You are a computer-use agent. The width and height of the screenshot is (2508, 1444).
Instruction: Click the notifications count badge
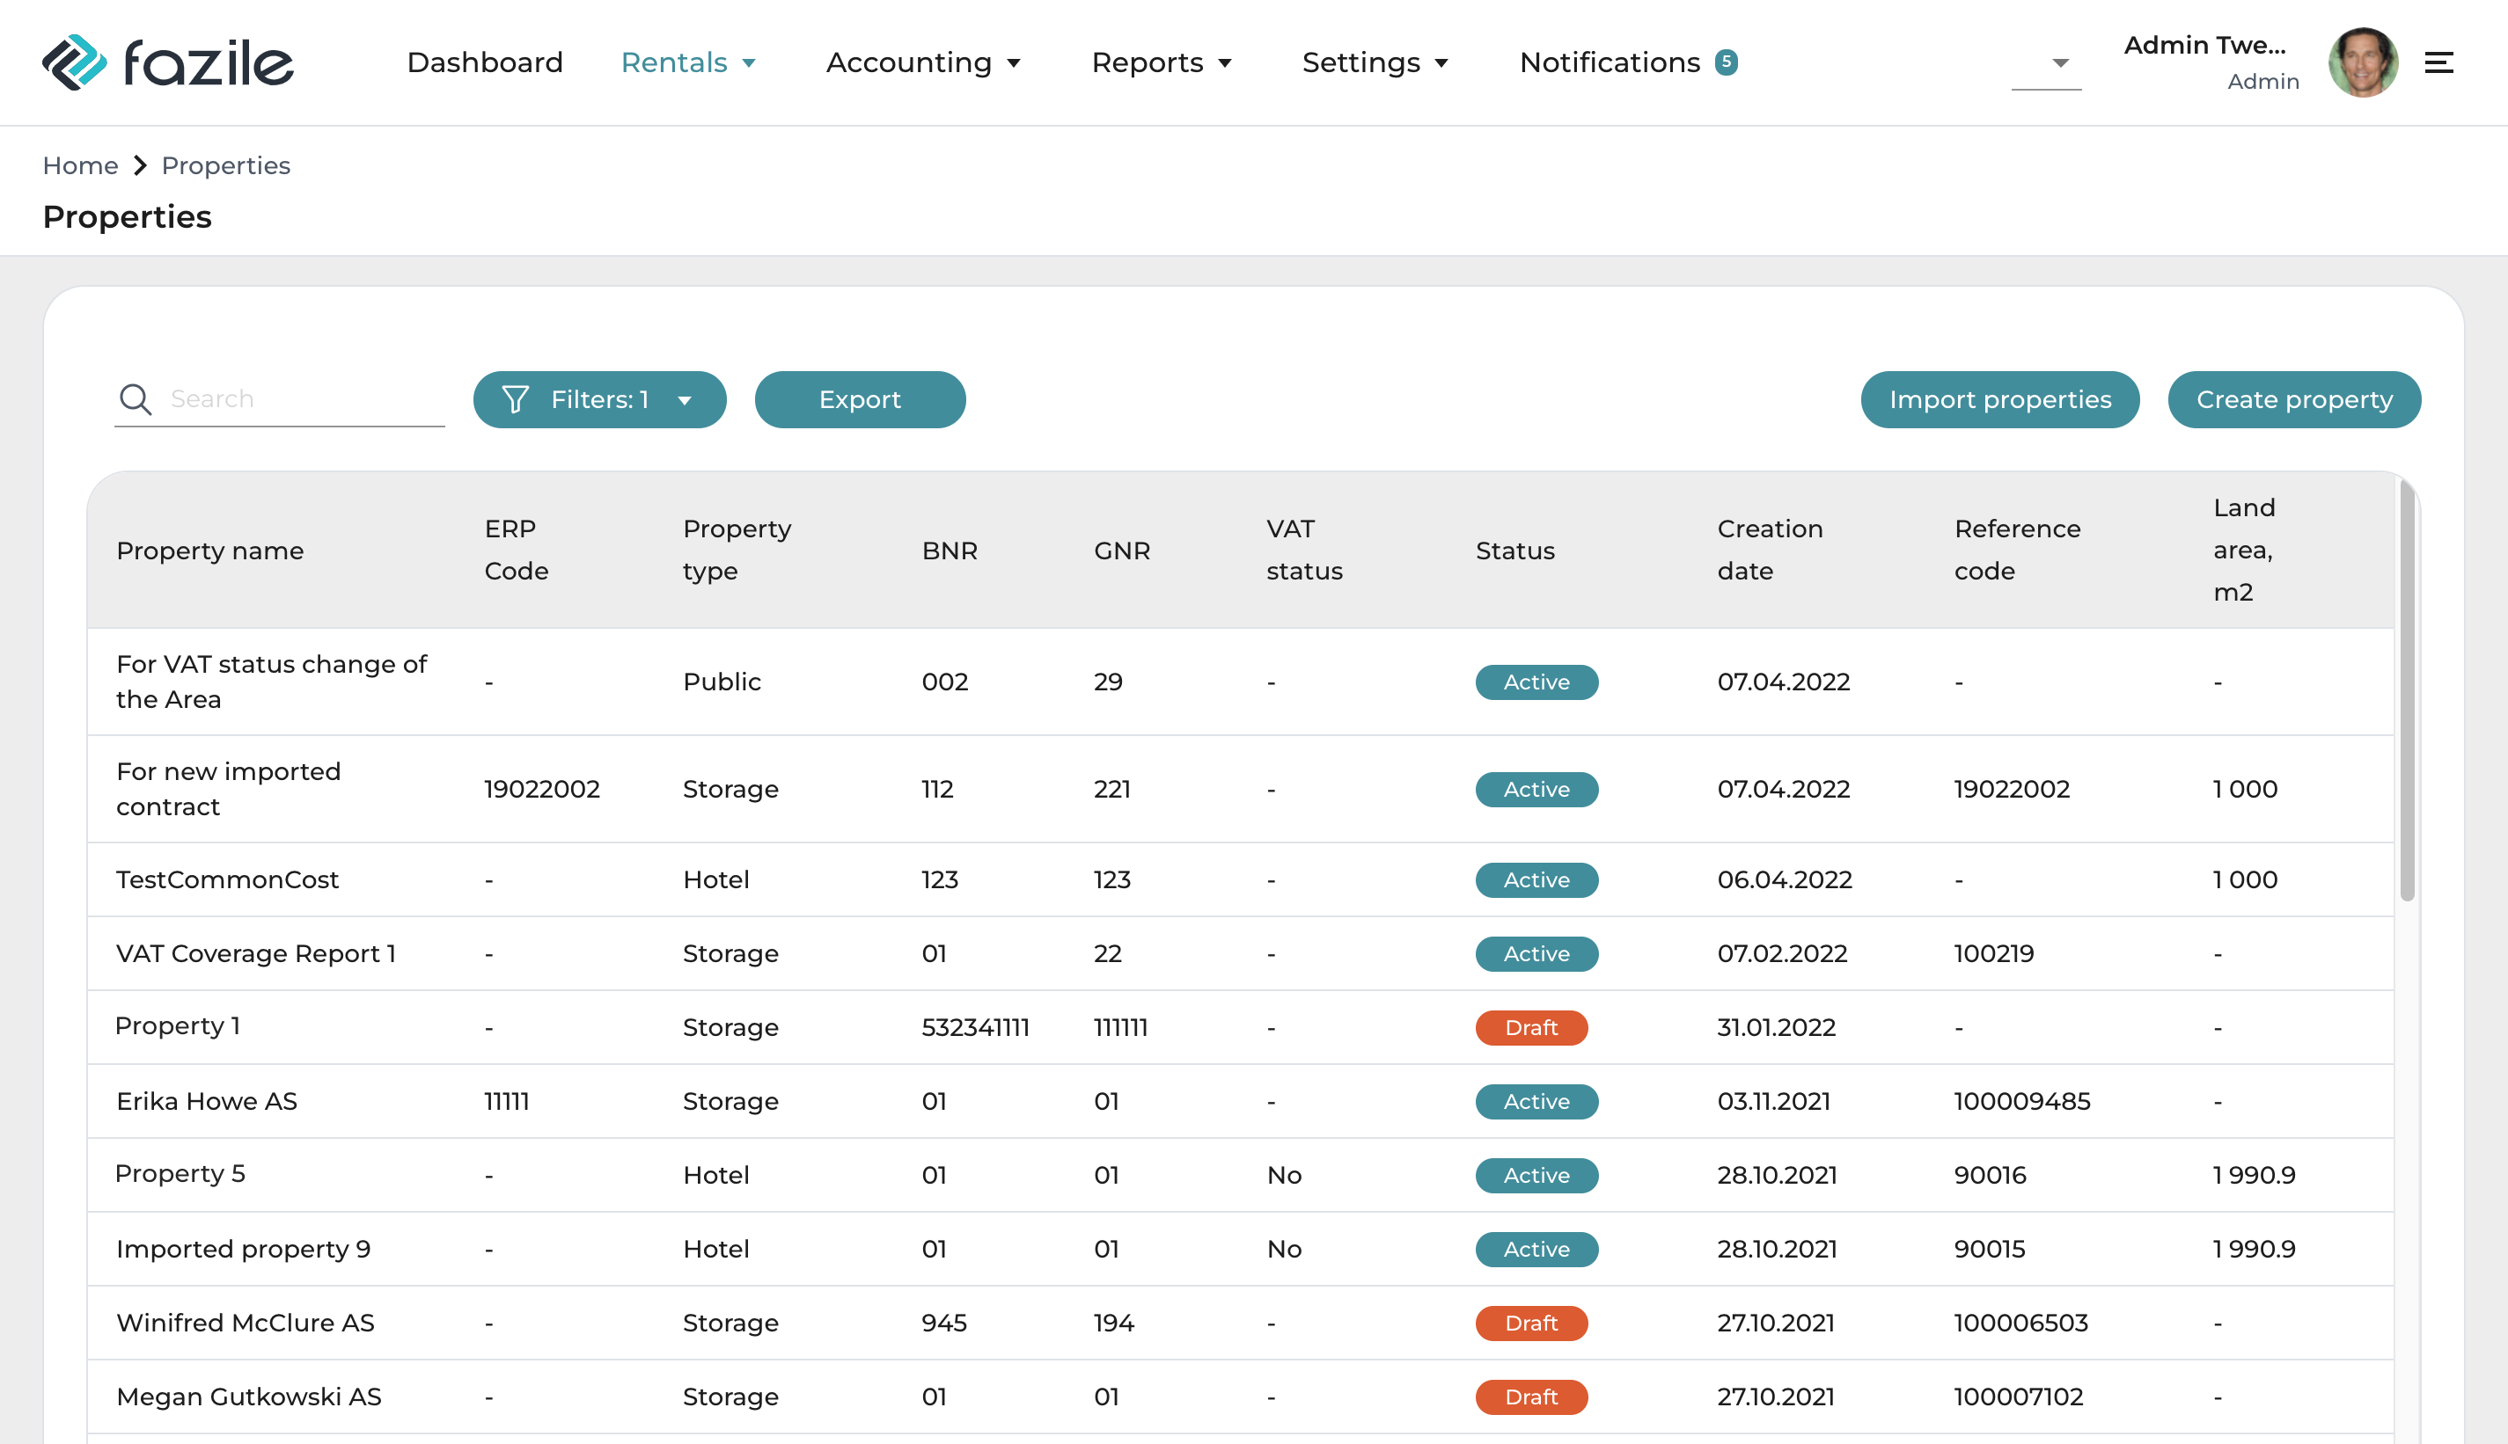(1727, 62)
